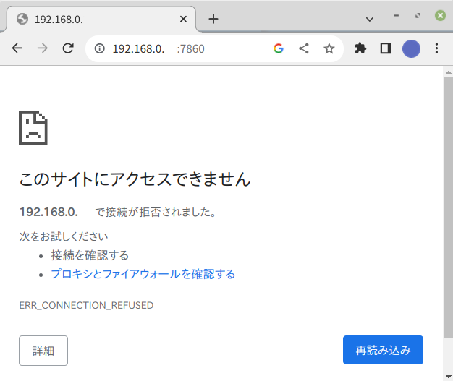Toggle the side panel icon

tap(386, 48)
